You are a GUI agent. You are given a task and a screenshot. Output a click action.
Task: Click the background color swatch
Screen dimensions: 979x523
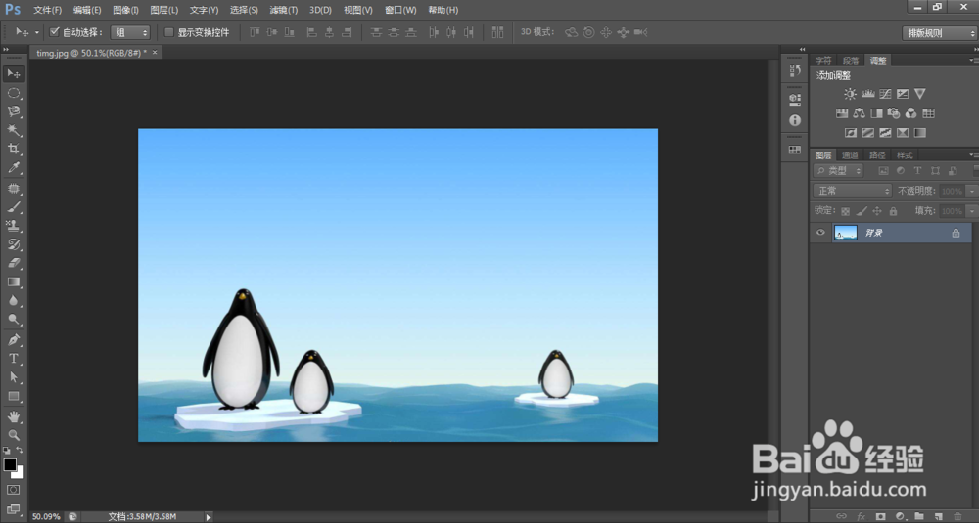coord(20,474)
